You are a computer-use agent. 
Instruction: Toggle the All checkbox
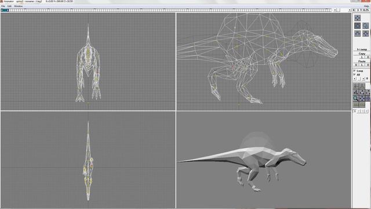[x=354, y=74]
